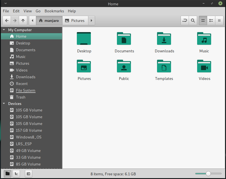Switch sidebar to Treeview using its icon
Image resolution: width=226 pixels, height=179 pixels.
16,174
